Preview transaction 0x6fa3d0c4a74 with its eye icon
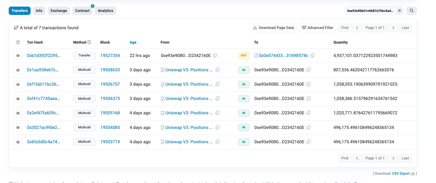This screenshot has width=436, height=183. coord(18,142)
